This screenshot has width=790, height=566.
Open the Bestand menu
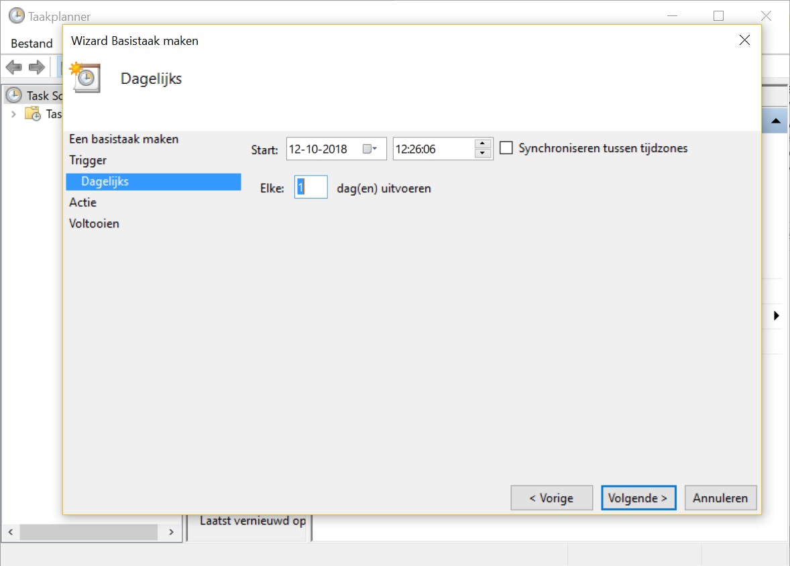(32, 42)
